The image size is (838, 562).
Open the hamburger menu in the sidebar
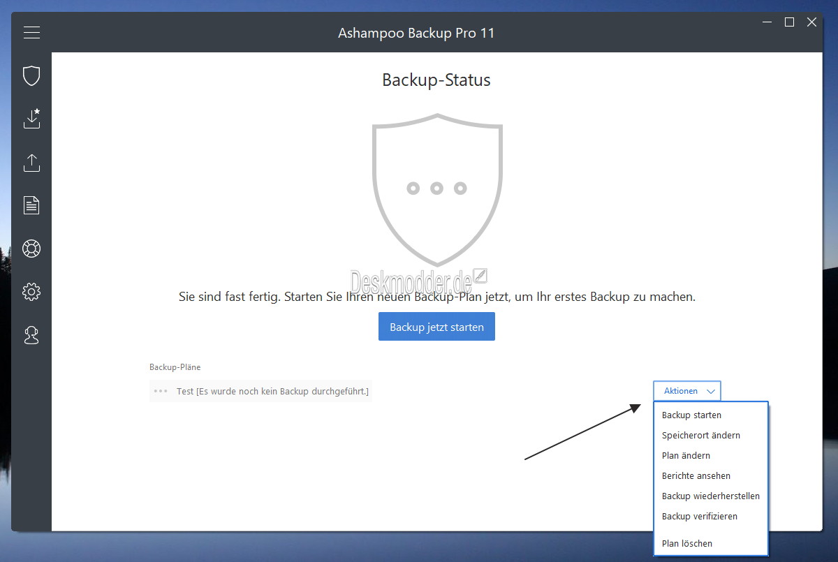pyautogui.click(x=31, y=33)
